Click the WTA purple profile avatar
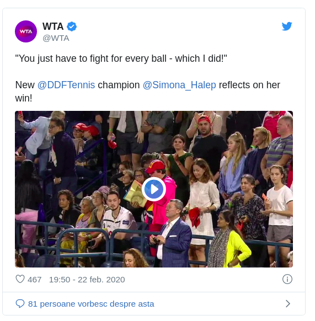 [x=26, y=32]
